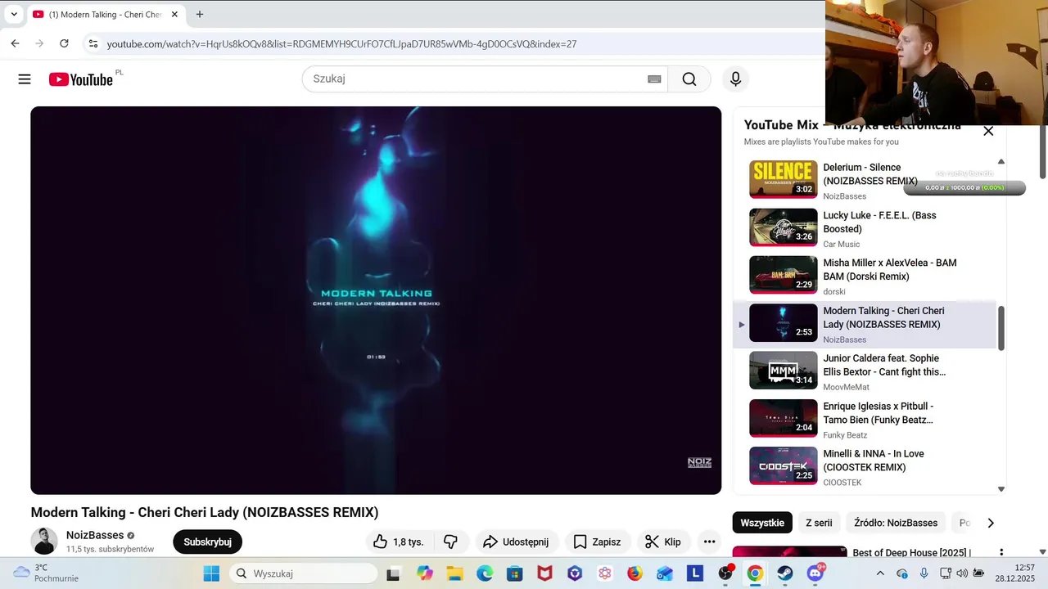1048x589 pixels.
Task: Open Firefox from the taskbar
Action: [635, 573]
